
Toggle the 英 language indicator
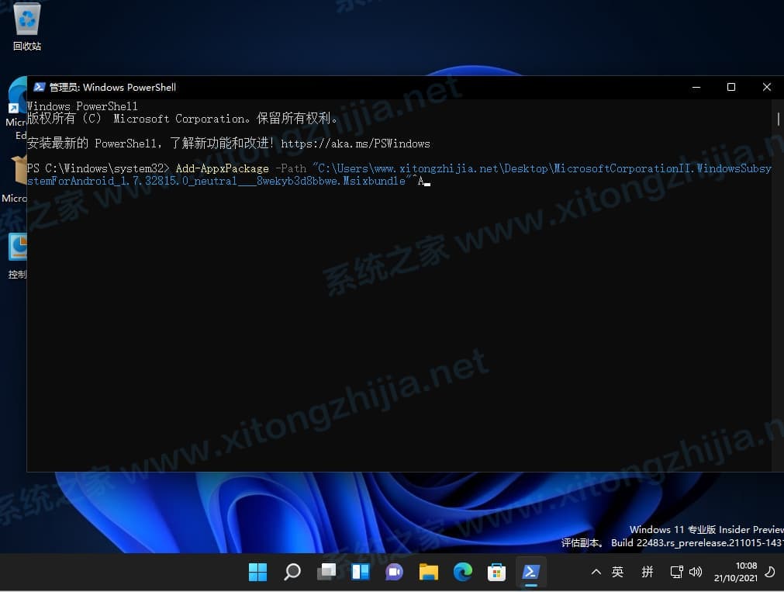pyautogui.click(x=618, y=572)
